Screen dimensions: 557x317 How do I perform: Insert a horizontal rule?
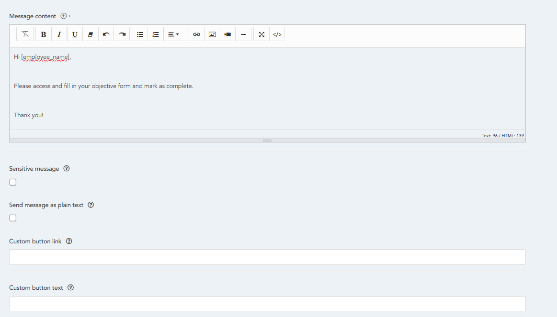[x=243, y=34]
